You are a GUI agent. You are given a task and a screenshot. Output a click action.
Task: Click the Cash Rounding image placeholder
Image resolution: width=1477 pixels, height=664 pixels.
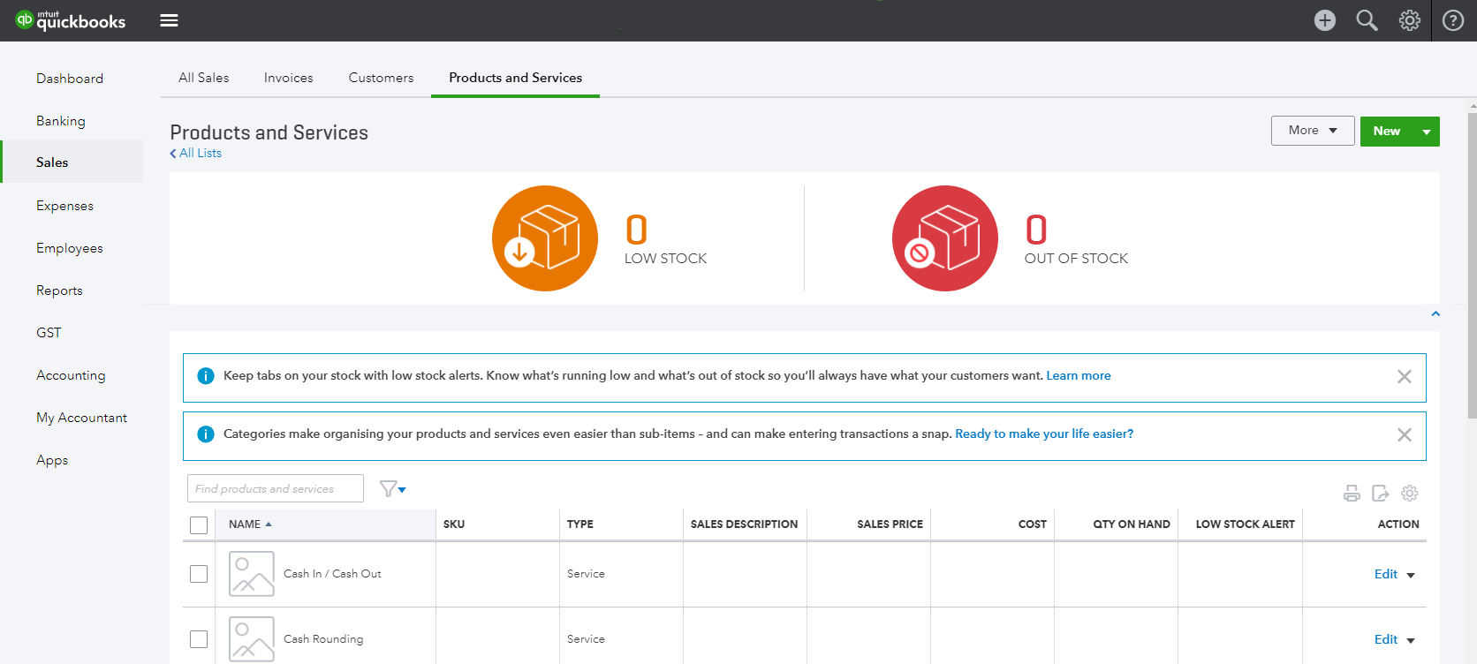point(252,638)
